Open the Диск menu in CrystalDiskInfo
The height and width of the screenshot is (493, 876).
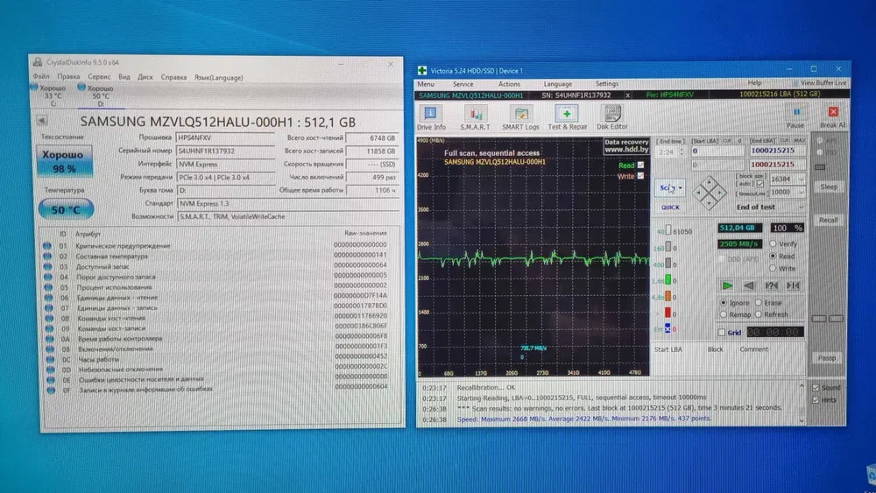pos(145,77)
